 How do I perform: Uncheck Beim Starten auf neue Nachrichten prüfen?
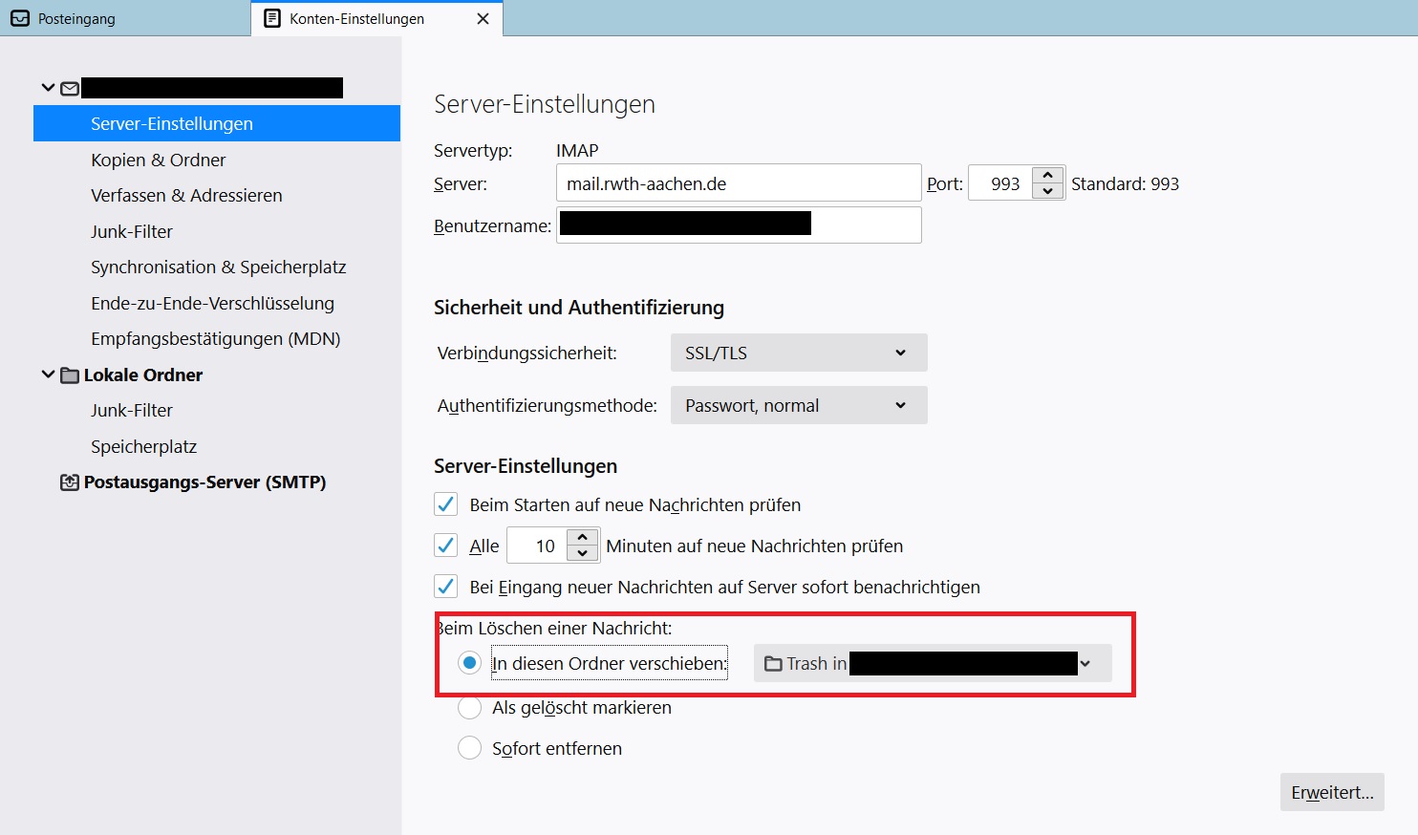click(445, 504)
